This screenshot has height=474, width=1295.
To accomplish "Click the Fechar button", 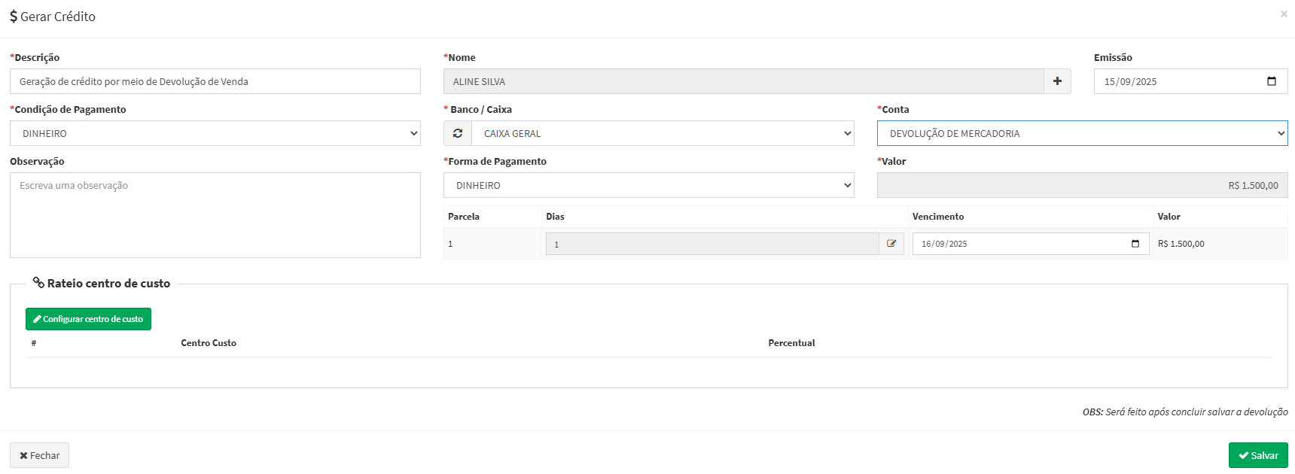I will pyautogui.click(x=39, y=455).
